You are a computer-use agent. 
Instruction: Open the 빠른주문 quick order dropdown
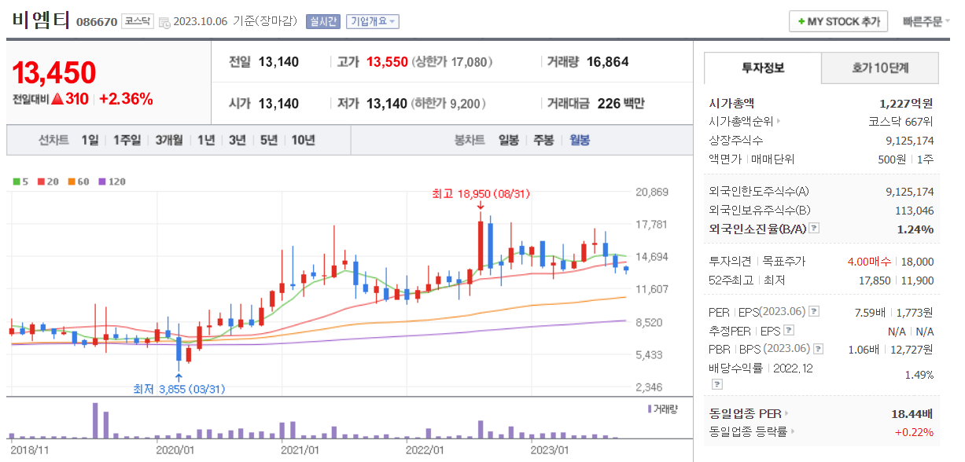pos(926,21)
